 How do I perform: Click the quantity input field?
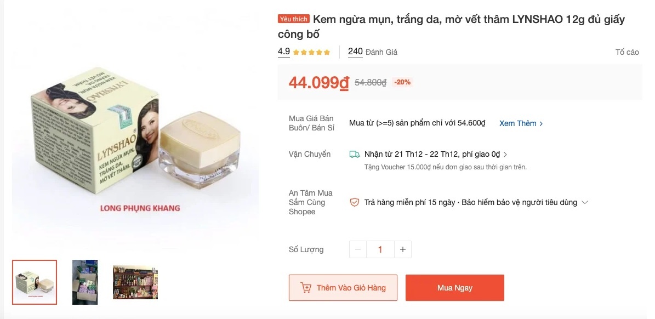[x=380, y=249]
